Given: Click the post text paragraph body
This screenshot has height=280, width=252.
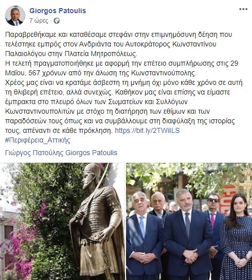Looking at the screenshot, I should point(123,82).
